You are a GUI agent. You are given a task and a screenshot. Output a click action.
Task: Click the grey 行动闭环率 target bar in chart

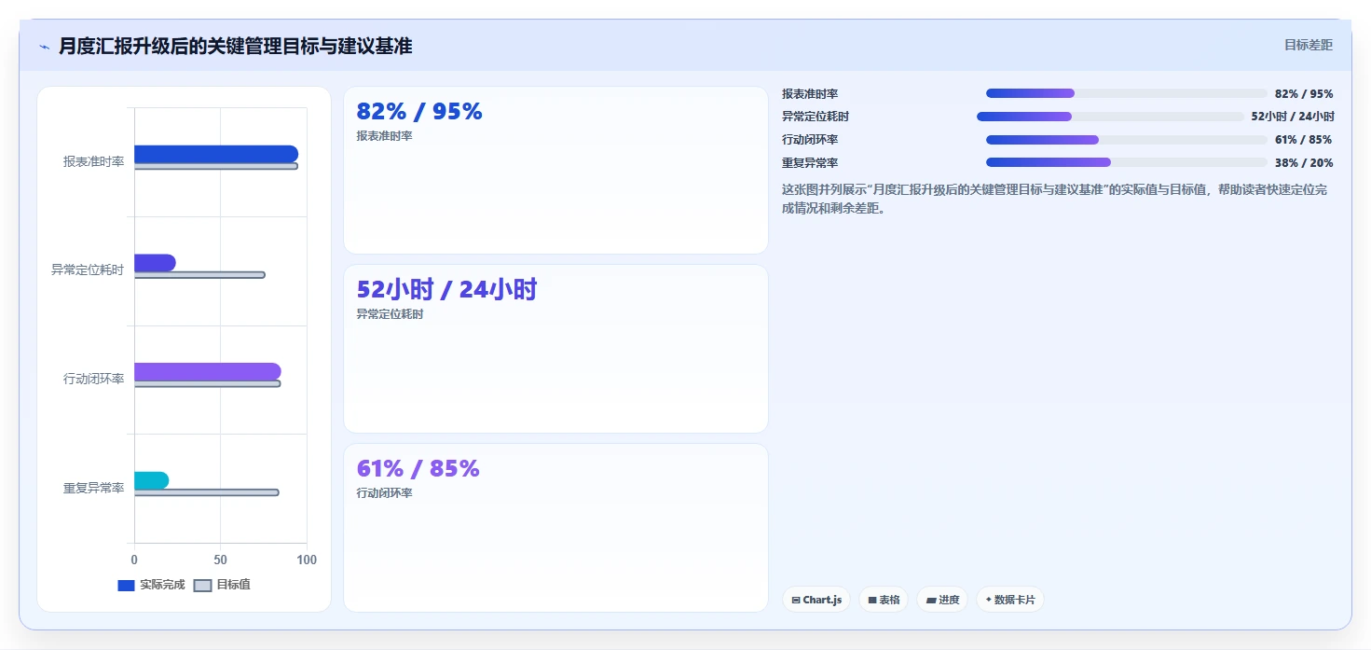click(207, 383)
